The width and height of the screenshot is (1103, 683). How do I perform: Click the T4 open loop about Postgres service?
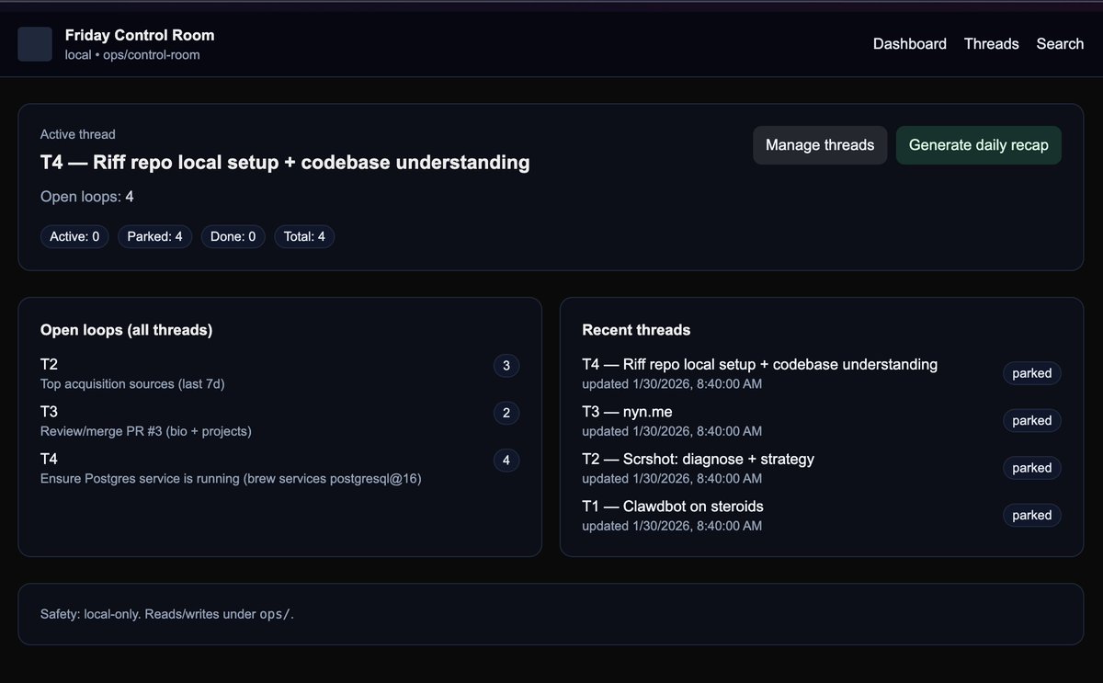tap(230, 469)
